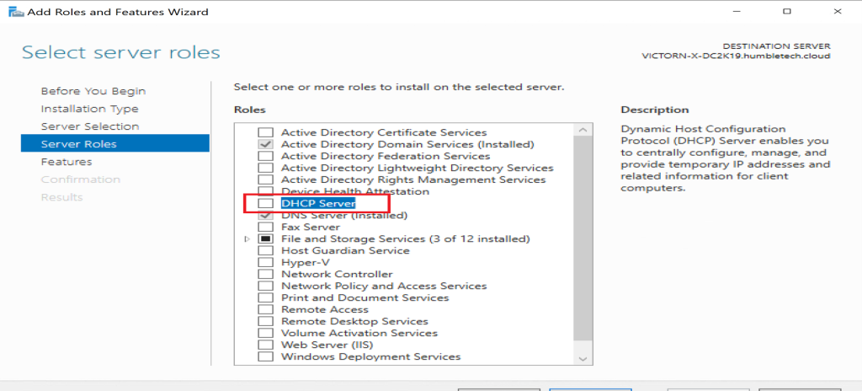This screenshot has height=391, width=862.
Task: Enable the Hyper-V role checkbox
Action: pos(265,262)
